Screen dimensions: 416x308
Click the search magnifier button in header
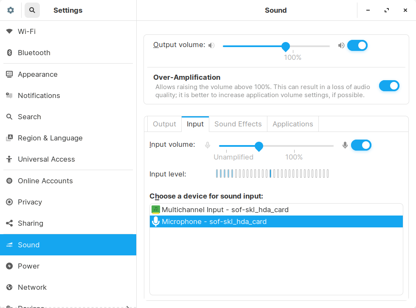point(32,10)
